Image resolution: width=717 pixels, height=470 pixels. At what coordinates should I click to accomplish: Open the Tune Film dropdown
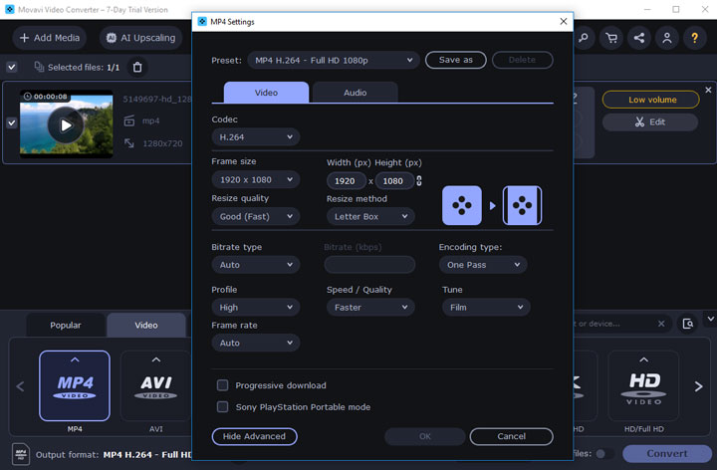[486, 308]
